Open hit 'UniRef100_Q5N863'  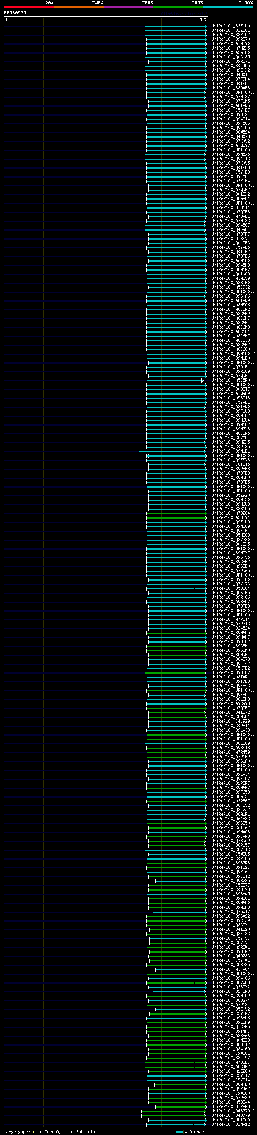tap(230, 535)
